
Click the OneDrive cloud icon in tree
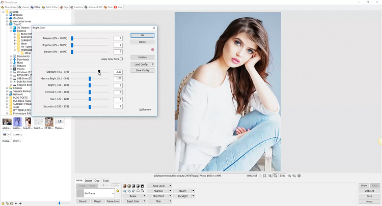coord(11,18)
